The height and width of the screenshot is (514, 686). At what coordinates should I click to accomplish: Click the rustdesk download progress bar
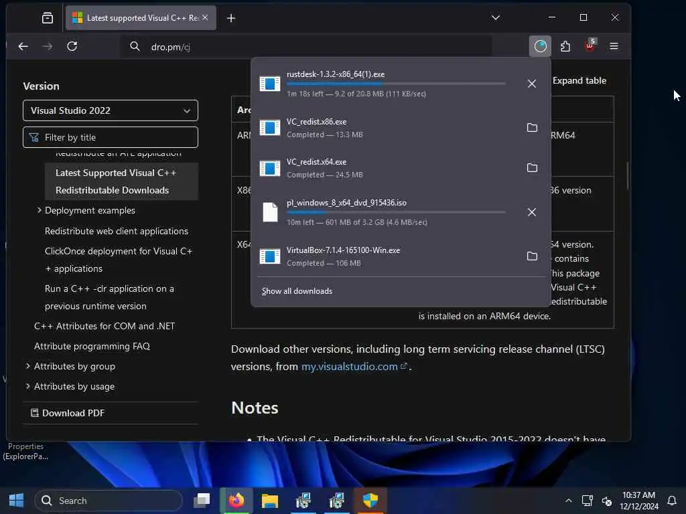coord(396,84)
